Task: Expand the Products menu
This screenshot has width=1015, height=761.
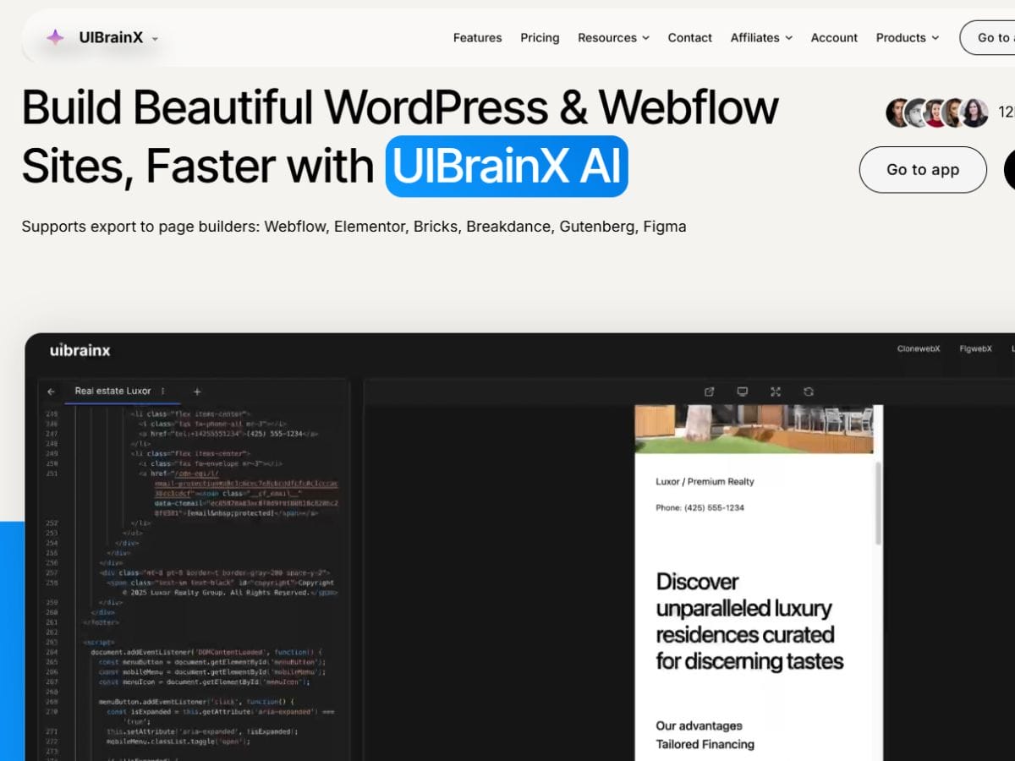Action: [908, 37]
